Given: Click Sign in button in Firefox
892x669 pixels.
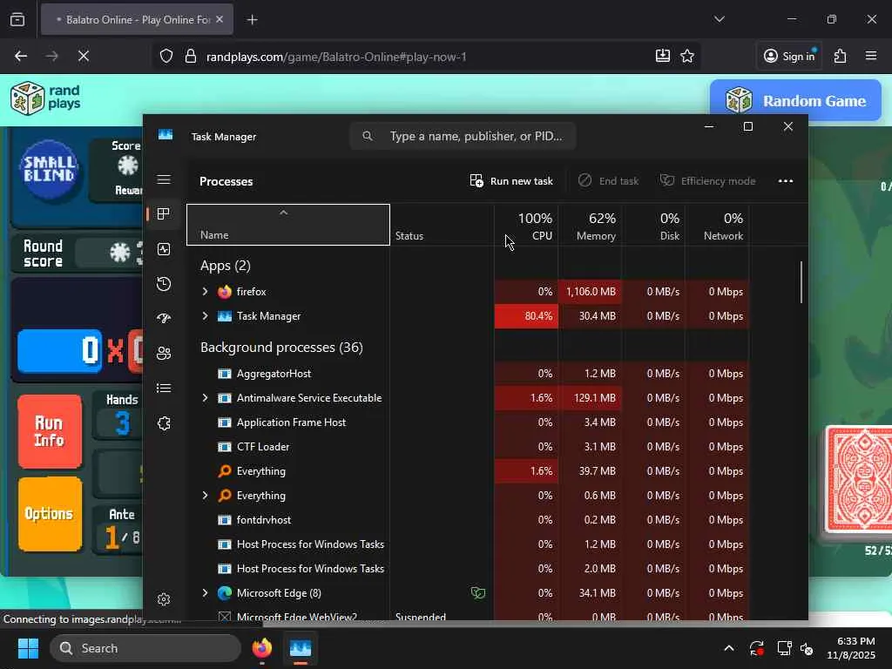Looking at the screenshot, I should pyautogui.click(x=789, y=56).
